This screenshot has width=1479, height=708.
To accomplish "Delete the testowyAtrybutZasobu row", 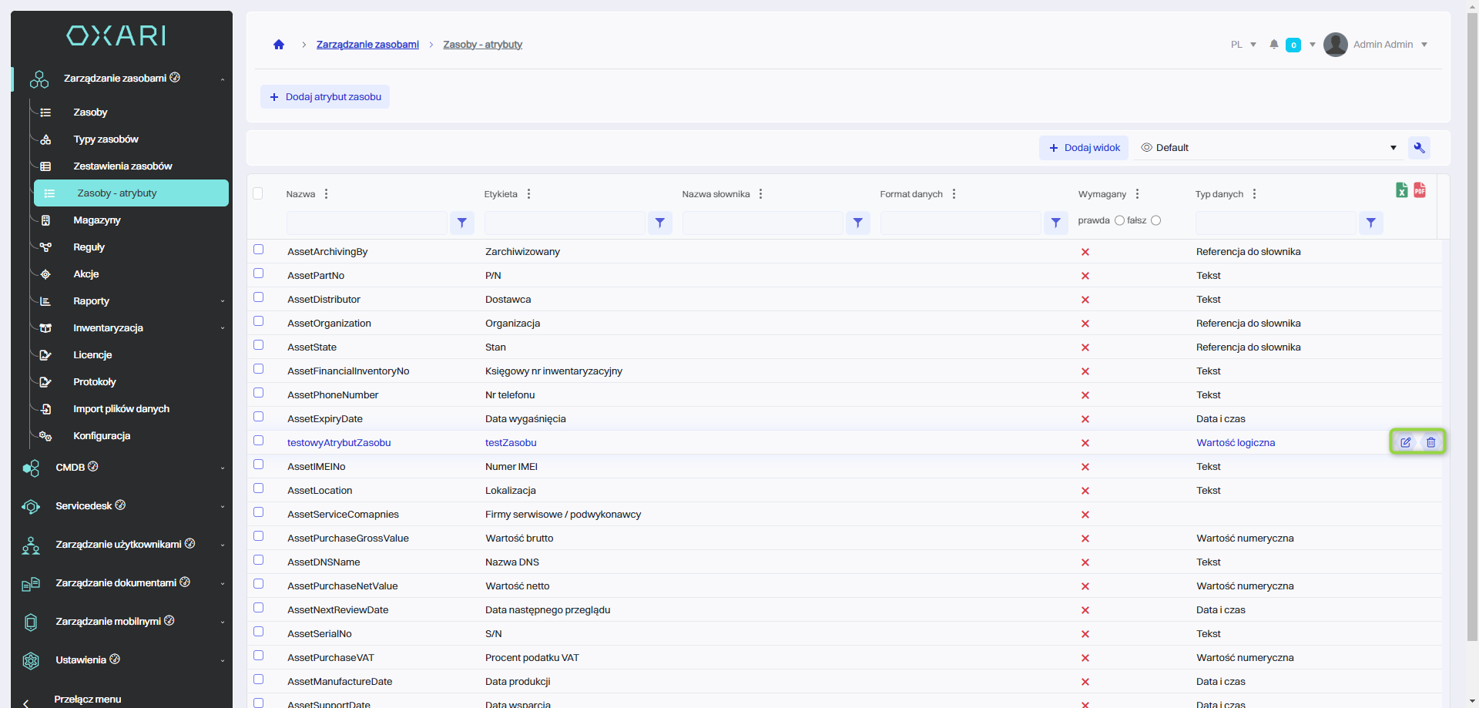I will click(1430, 442).
